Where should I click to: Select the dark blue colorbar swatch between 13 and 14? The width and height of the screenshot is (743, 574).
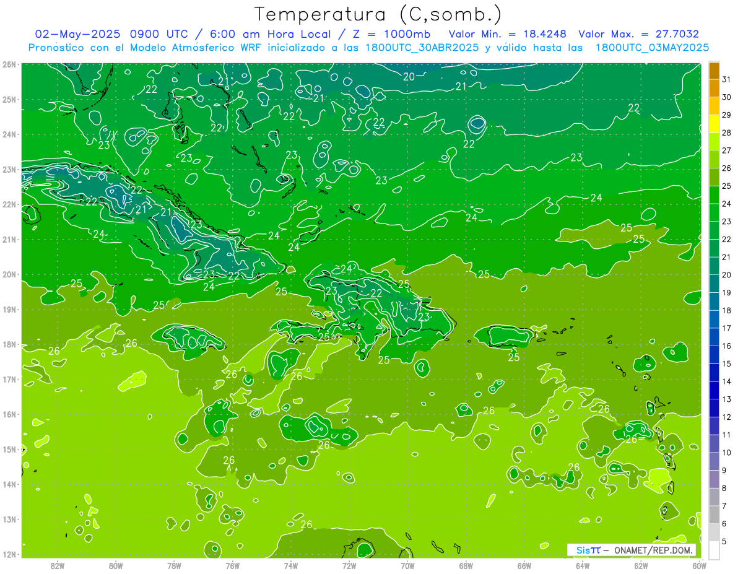(714, 391)
